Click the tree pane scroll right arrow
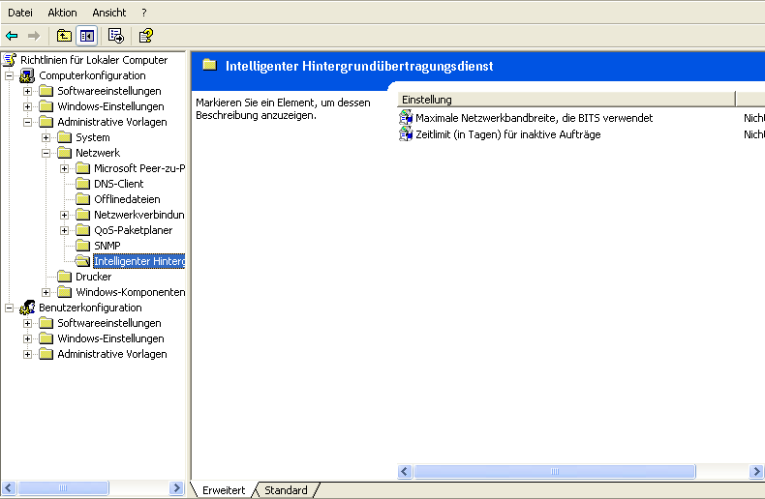 (176, 487)
